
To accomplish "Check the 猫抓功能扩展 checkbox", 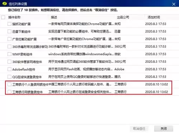I will point(9,24).
